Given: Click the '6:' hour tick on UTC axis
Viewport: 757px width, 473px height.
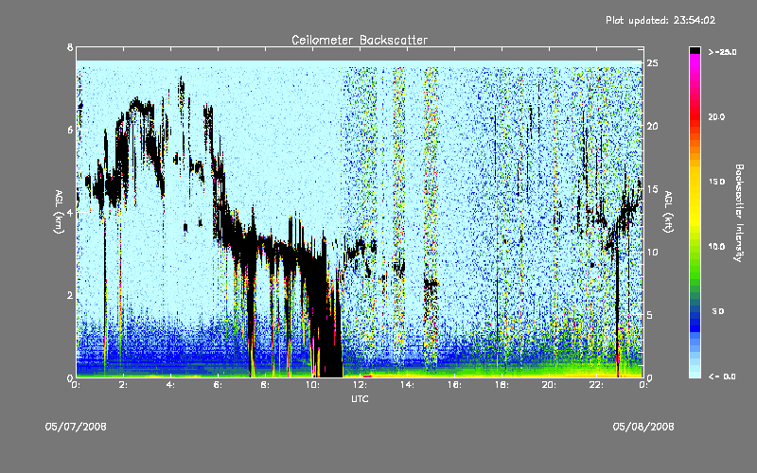Looking at the screenshot, I should 219,385.
